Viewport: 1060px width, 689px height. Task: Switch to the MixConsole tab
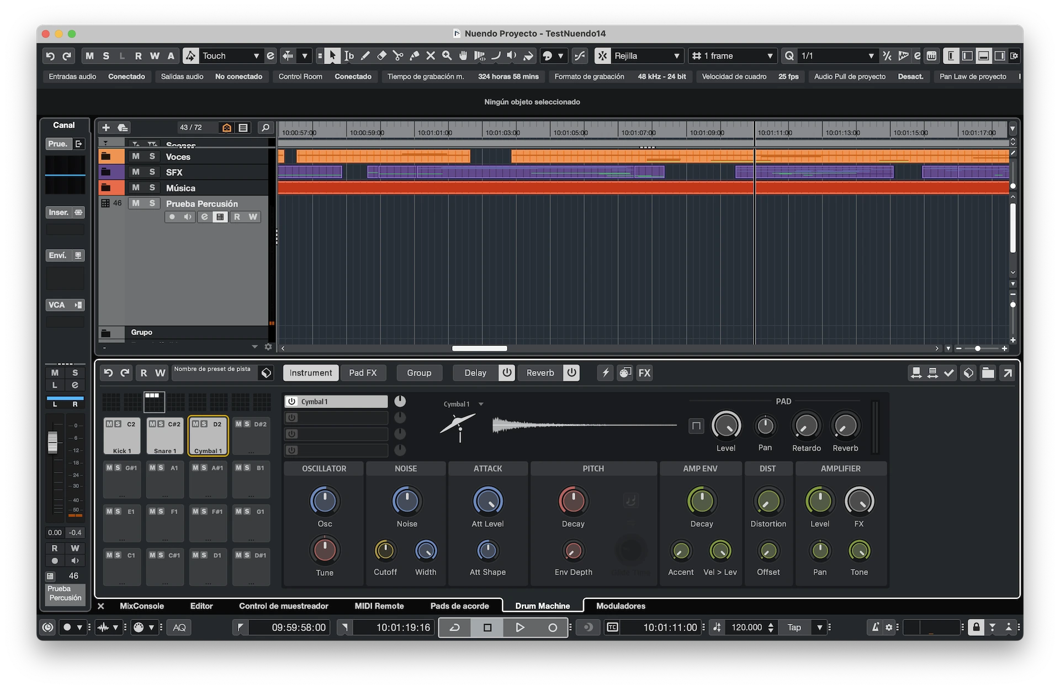142,606
